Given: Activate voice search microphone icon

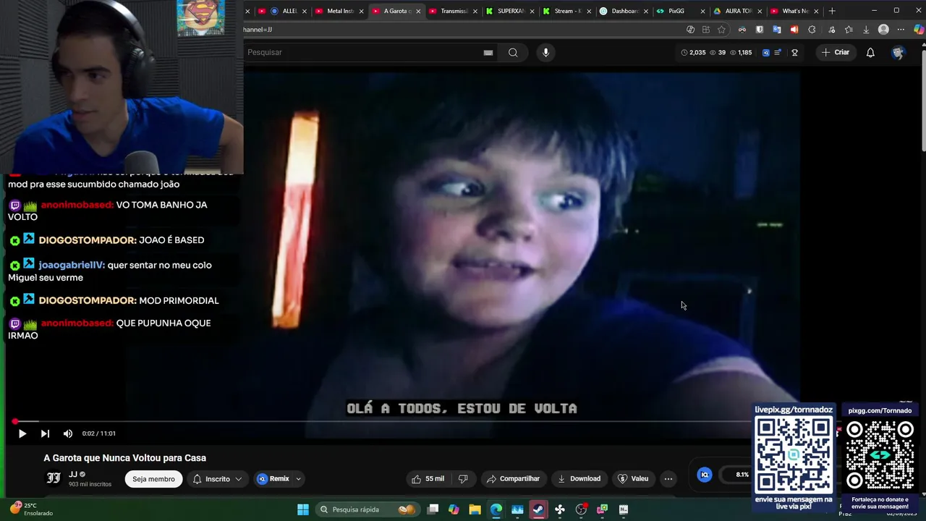Looking at the screenshot, I should click(x=545, y=52).
